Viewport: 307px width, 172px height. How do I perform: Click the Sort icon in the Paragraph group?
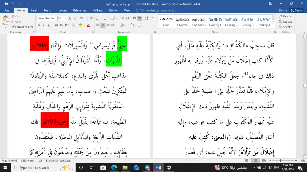(x=146, y=18)
